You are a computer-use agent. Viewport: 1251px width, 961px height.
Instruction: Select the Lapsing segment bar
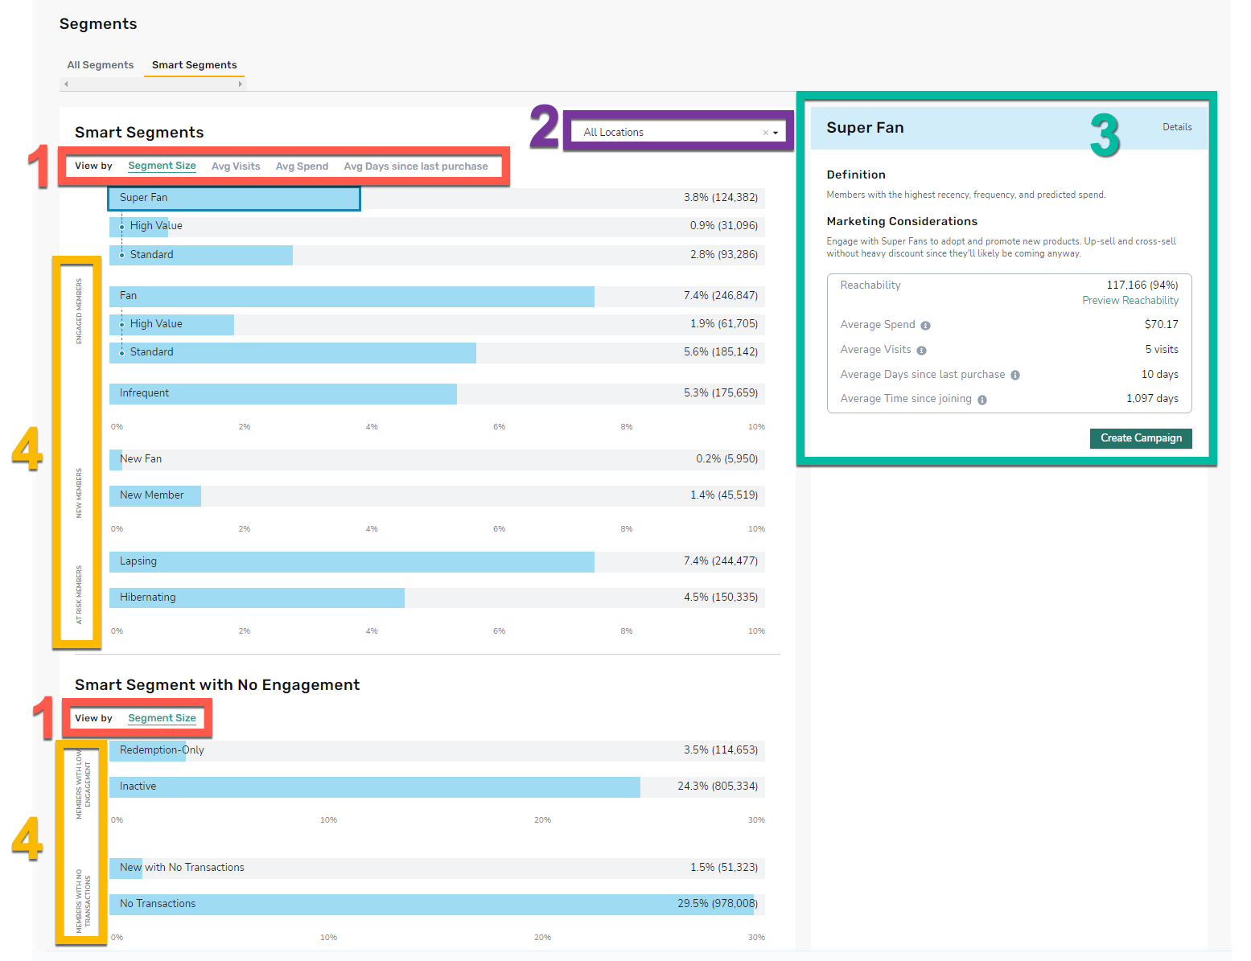point(437,561)
